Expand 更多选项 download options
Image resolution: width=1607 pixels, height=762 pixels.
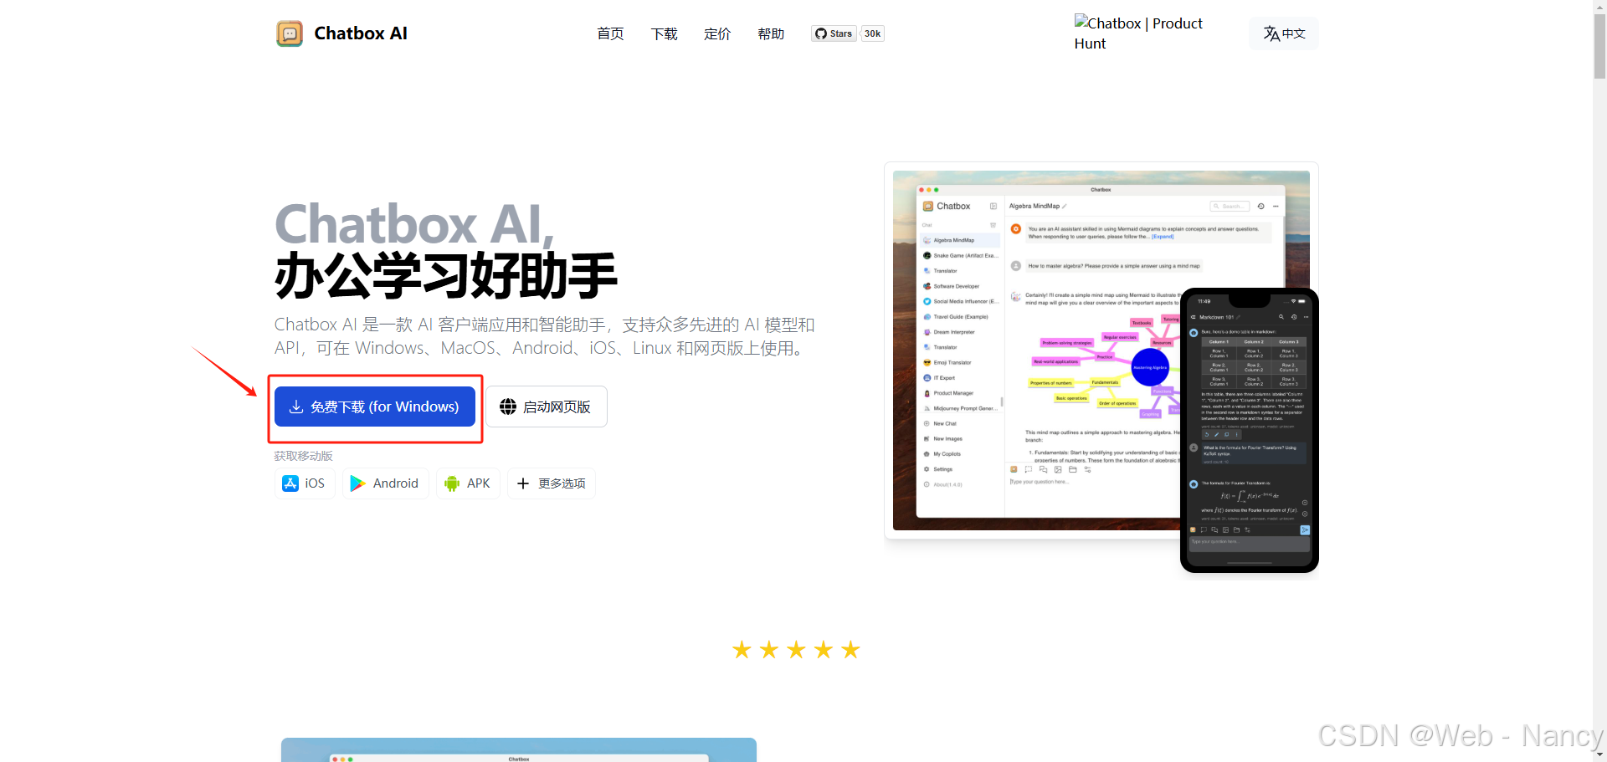[x=551, y=483]
